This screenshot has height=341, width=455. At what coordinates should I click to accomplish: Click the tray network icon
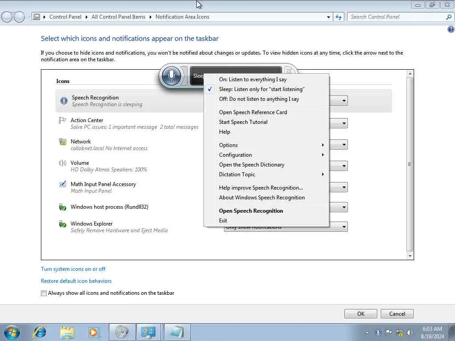tap(399, 332)
